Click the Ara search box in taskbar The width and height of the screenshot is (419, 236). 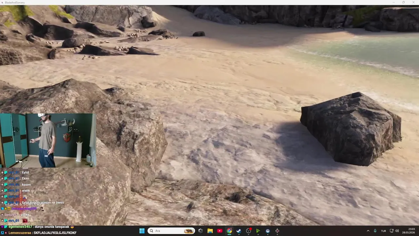click(x=171, y=231)
